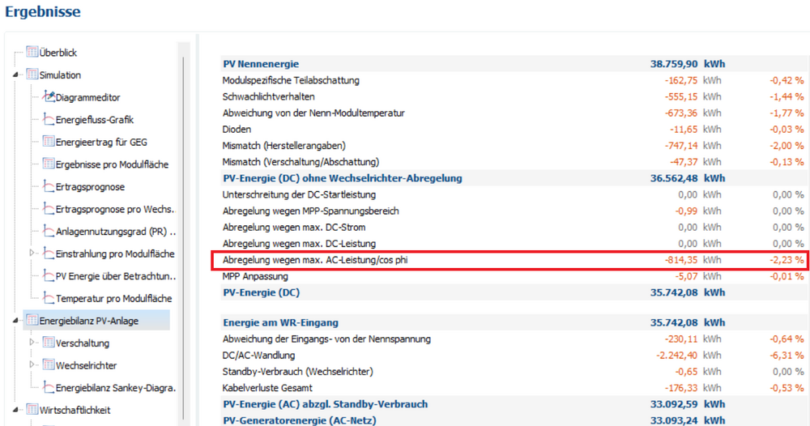Expand the Einstrahlung pro Modulfläche node
This screenshot has width=810, height=426.
[32, 253]
